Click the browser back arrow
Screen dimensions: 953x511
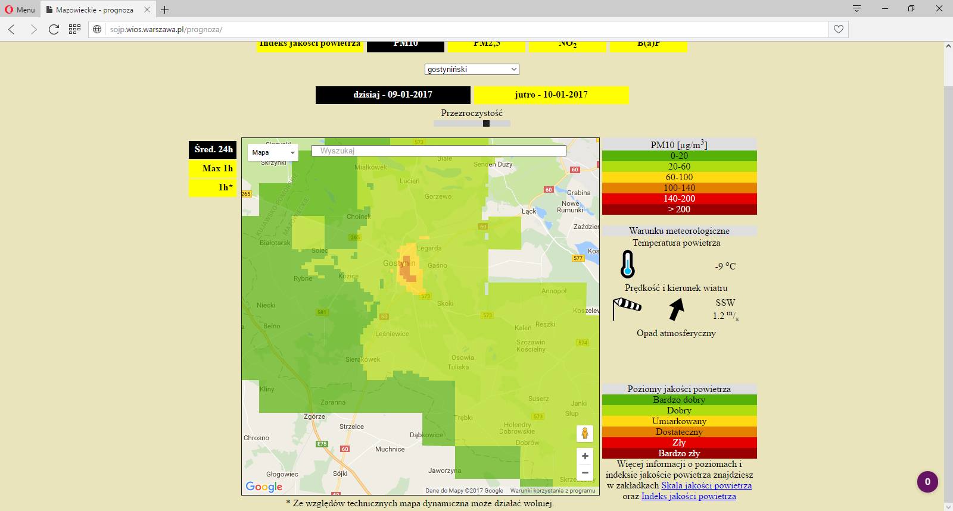pyautogui.click(x=12, y=29)
